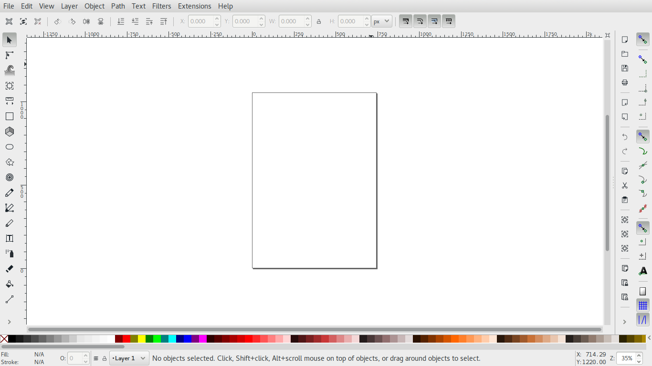Toggle moving gradients with objects

(434, 21)
